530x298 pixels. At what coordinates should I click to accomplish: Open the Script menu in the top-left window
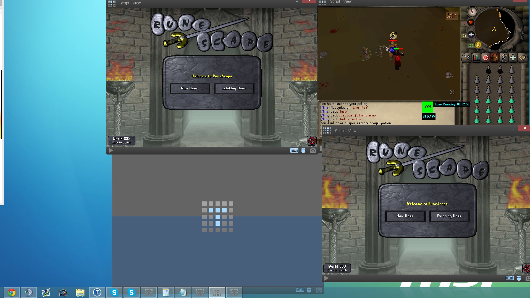(124, 3)
